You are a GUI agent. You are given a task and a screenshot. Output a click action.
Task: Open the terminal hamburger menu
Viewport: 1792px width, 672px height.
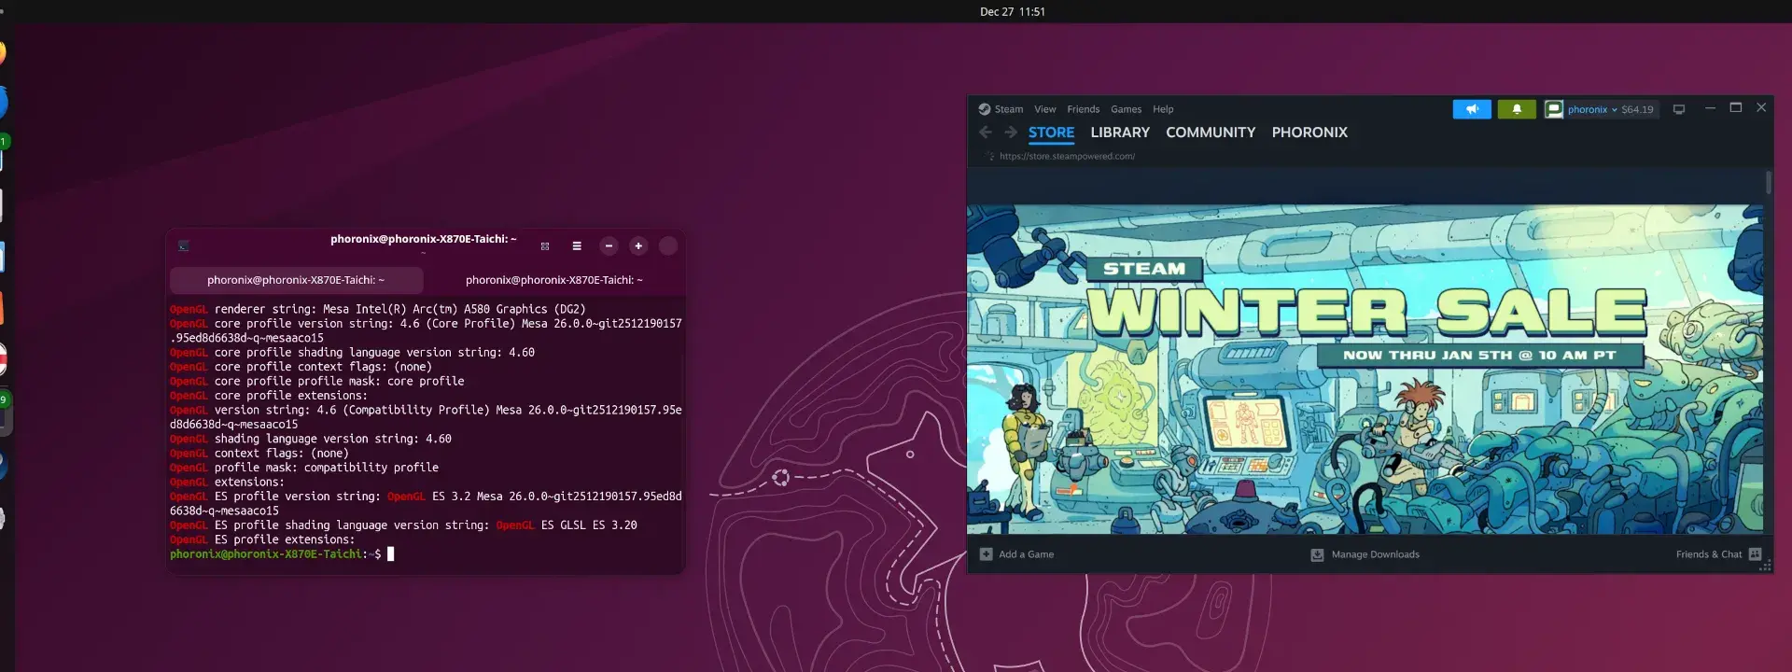[x=577, y=246]
